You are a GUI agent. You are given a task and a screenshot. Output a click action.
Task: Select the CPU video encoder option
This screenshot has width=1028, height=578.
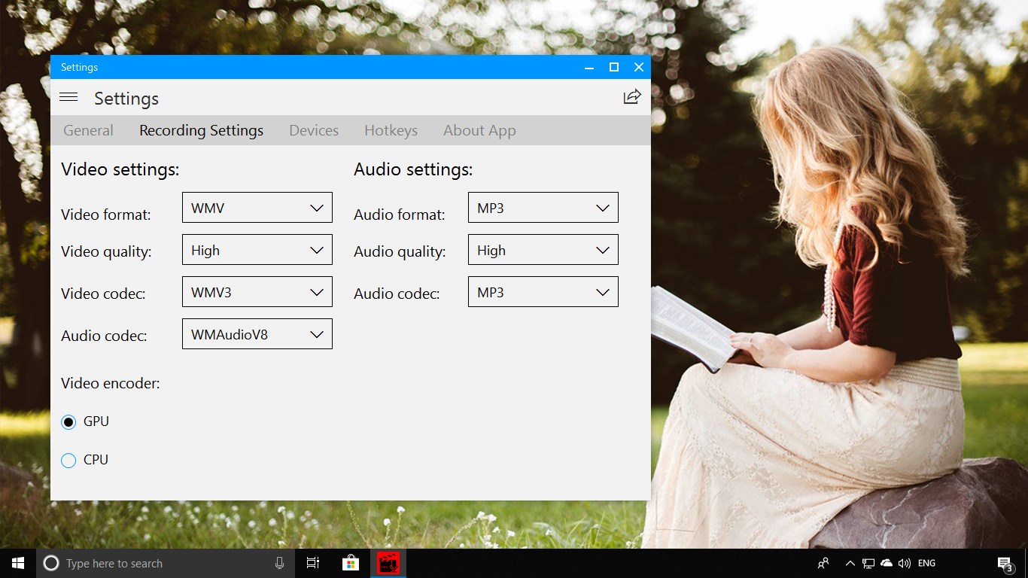coord(68,461)
